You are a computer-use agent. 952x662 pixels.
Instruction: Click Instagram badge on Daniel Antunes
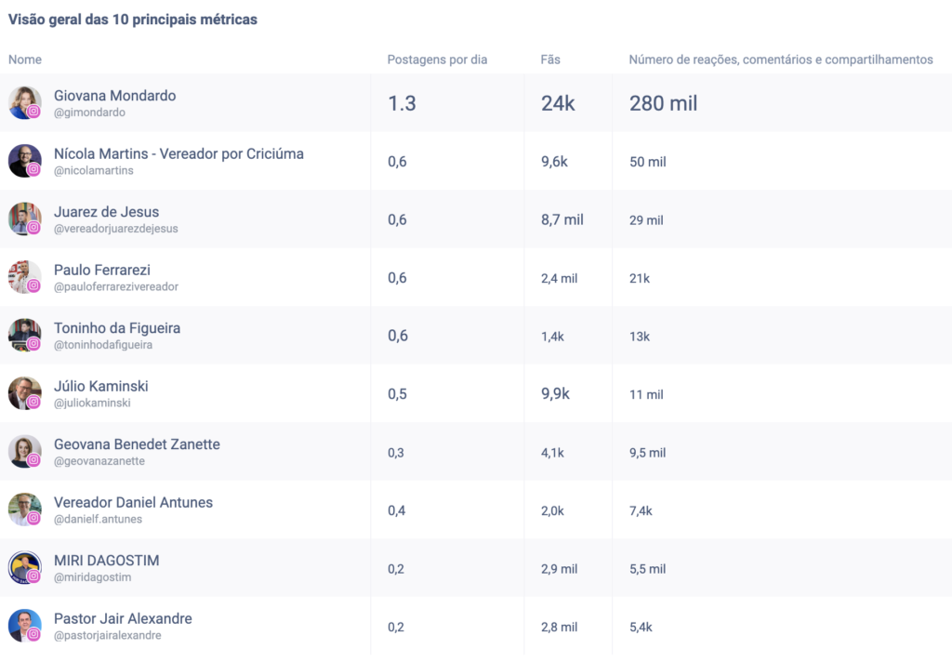(x=33, y=518)
